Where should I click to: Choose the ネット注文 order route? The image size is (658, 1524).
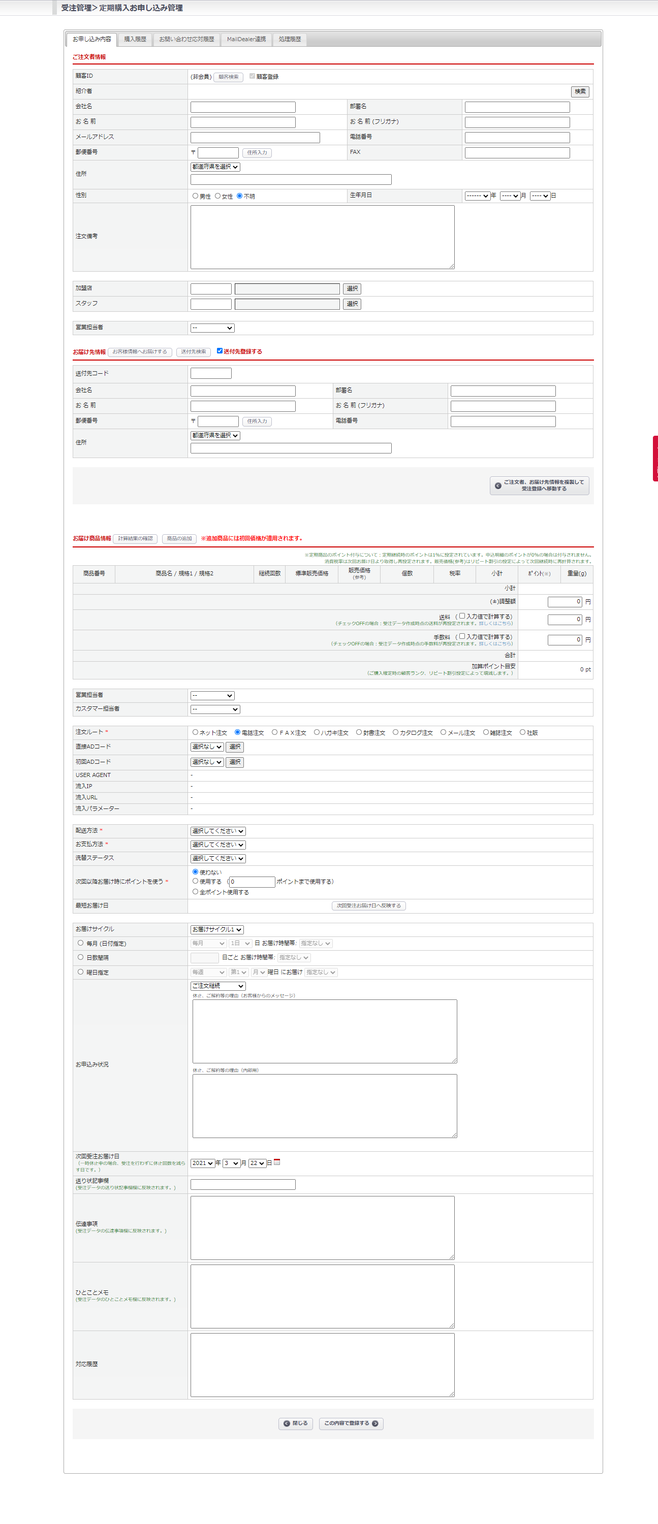click(195, 732)
